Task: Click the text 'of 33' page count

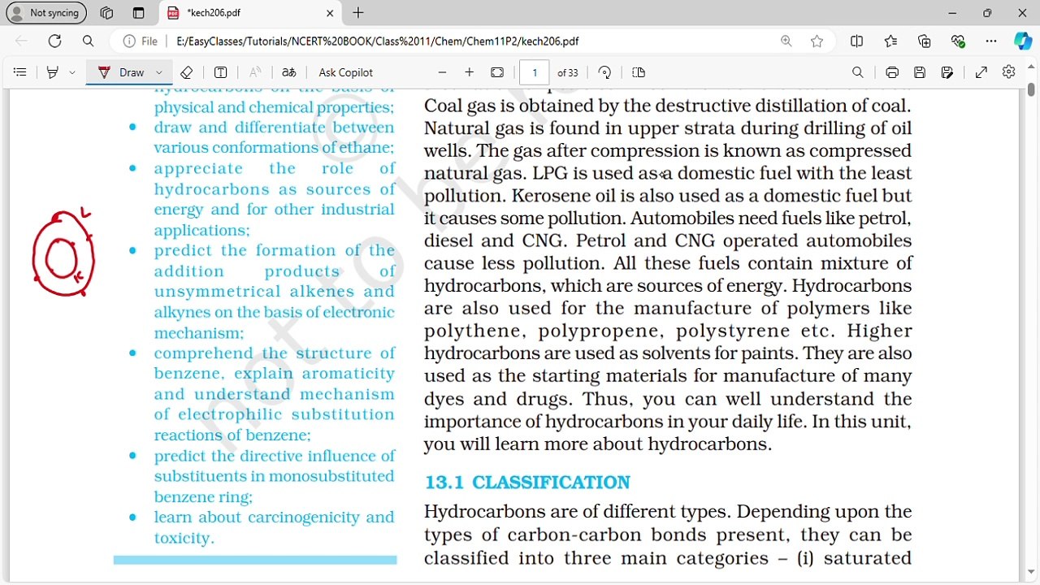Action: pyautogui.click(x=568, y=72)
